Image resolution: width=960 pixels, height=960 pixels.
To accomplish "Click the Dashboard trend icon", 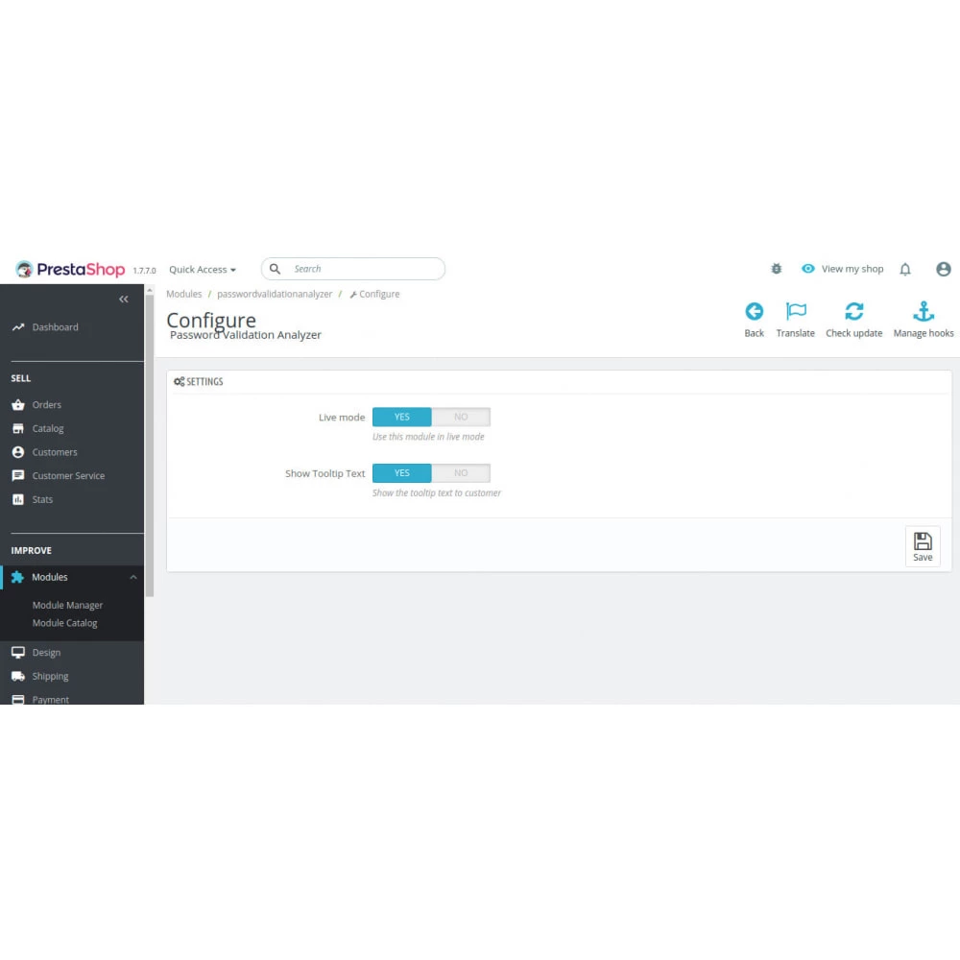I will 18,327.
